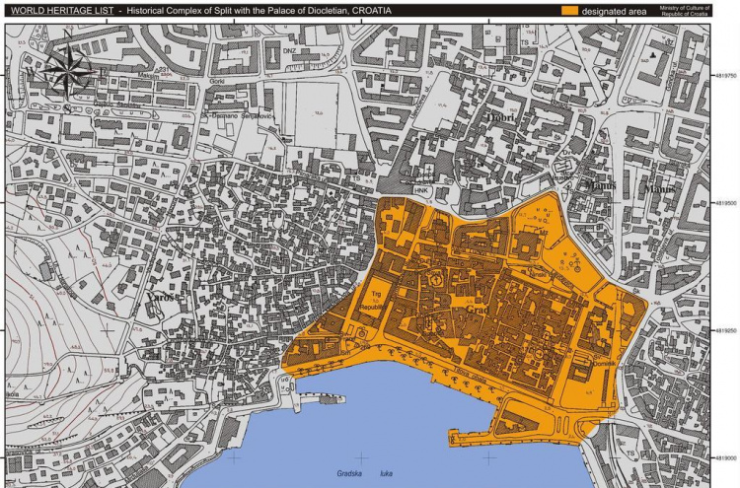Click the N letter atop the compass
The width and height of the screenshot is (740, 488).
(x=65, y=35)
